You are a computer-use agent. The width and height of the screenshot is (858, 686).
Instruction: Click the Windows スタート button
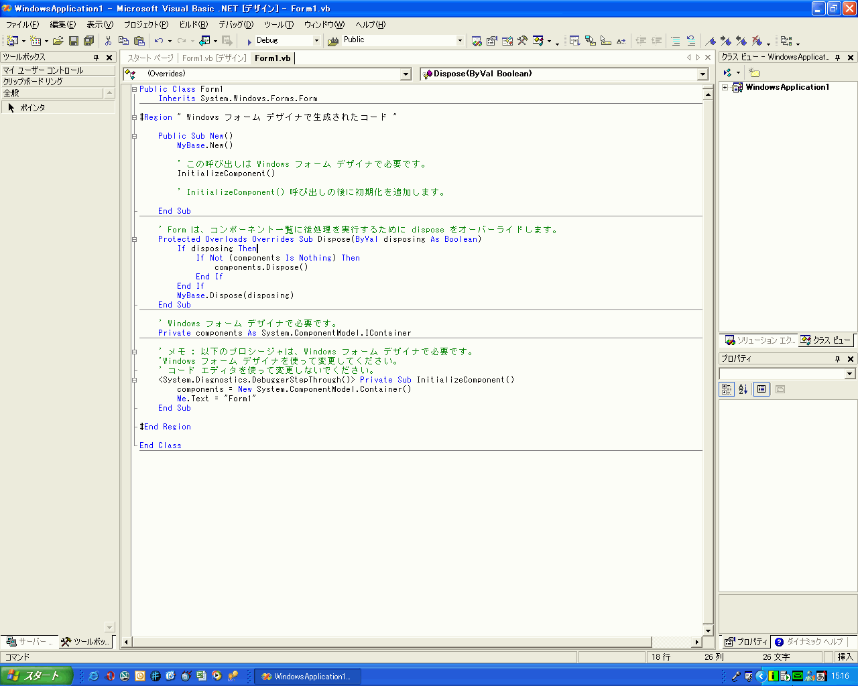pyautogui.click(x=36, y=676)
